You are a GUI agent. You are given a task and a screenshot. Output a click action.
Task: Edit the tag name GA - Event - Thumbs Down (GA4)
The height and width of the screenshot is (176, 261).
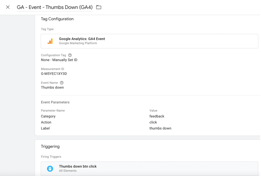pyautogui.click(x=55, y=7)
